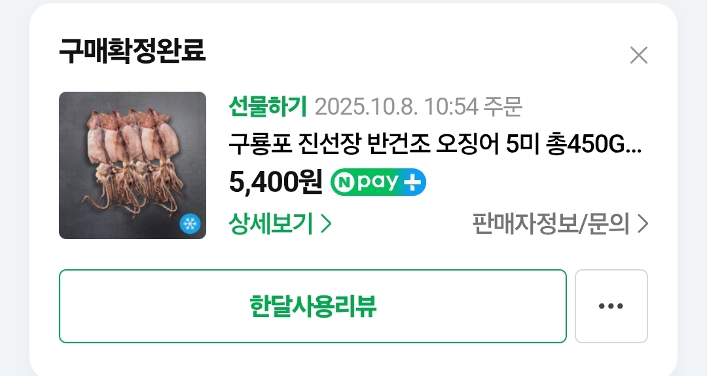Viewport: 707px width, 376px height.
Task: Click the 주문 label after order time
Action: [x=503, y=107]
